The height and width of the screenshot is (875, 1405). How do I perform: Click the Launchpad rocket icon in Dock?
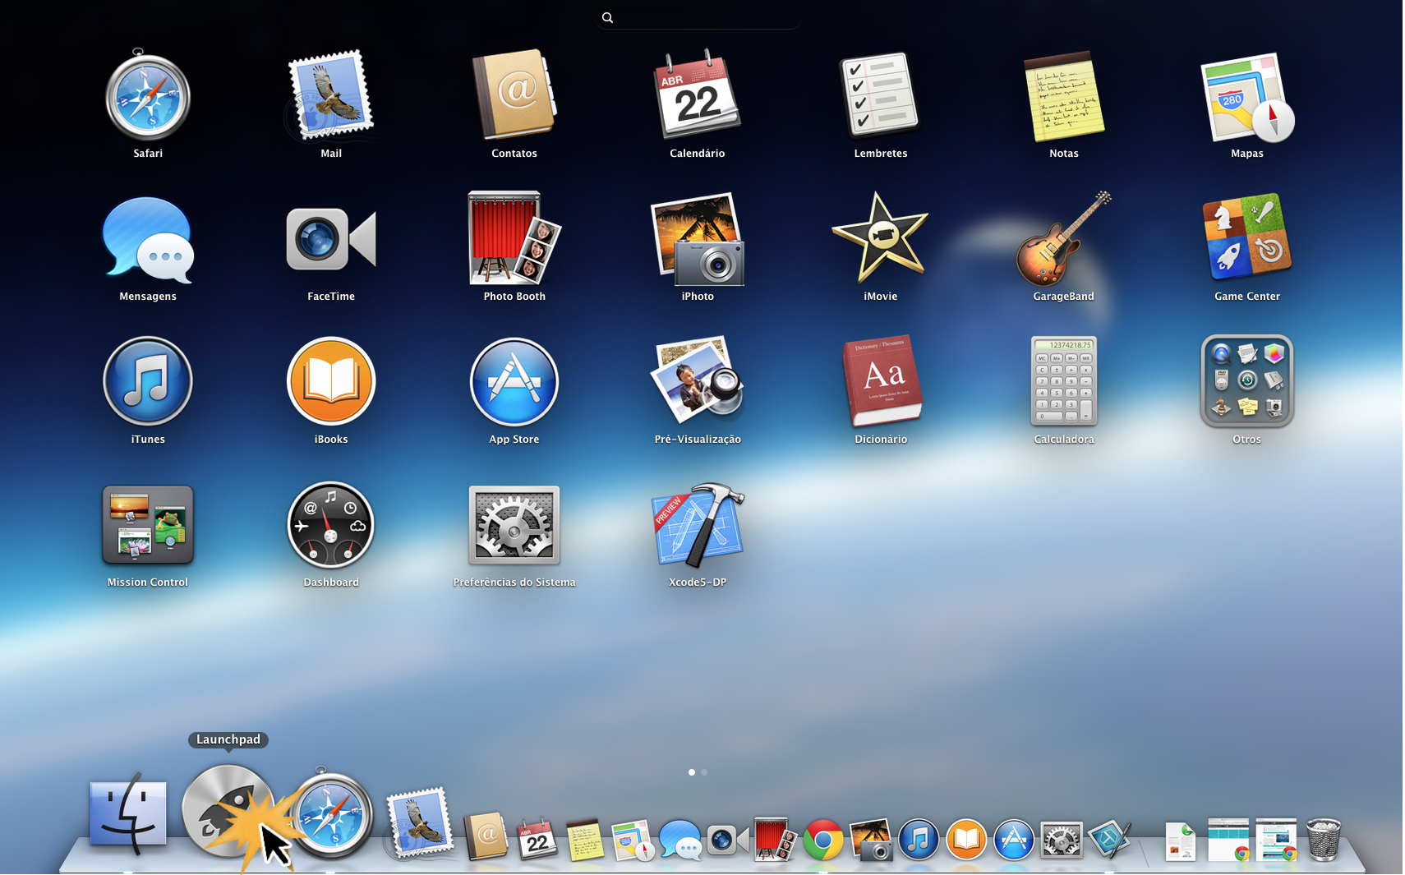point(228,812)
